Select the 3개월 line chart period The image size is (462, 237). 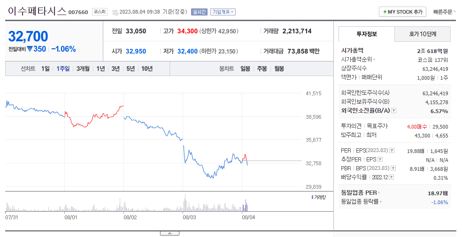[83, 69]
